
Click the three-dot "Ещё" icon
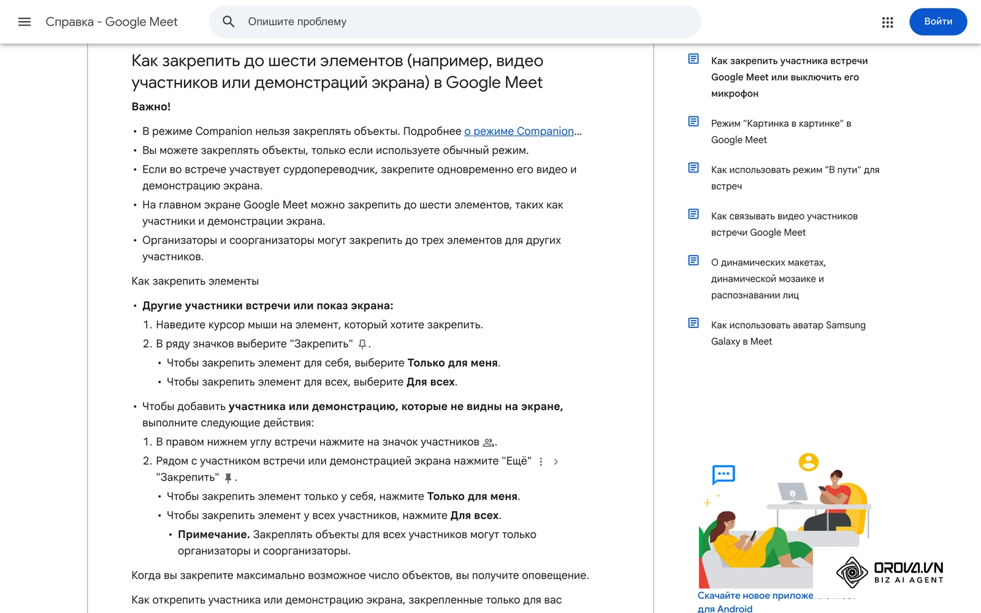(x=541, y=462)
